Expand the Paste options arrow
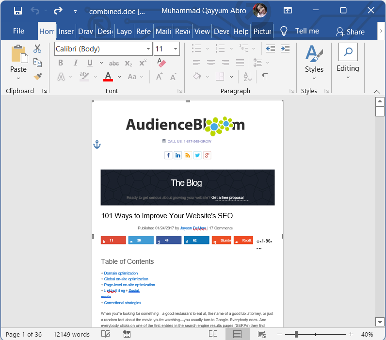 click(x=18, y=78)
